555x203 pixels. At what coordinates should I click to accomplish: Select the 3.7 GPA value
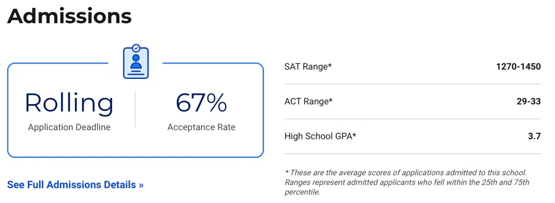[534, 136]
